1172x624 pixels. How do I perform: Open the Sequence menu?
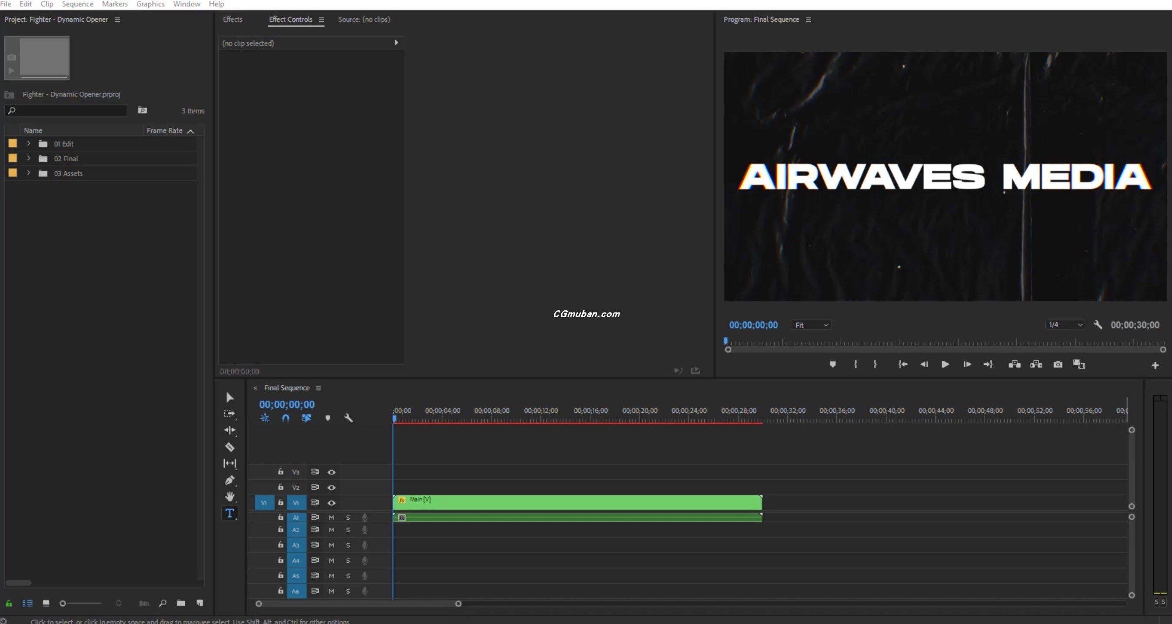[x=77, y=4]
